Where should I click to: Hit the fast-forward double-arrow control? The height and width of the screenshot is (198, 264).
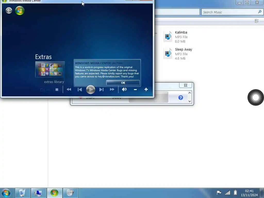pyautogui.click(x=112, y=89)
